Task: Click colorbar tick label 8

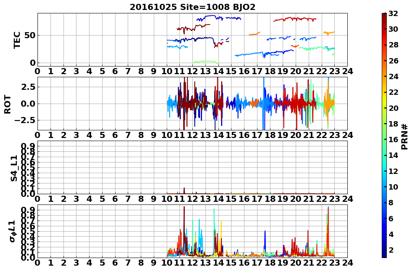Action: [x=391, y=203]
